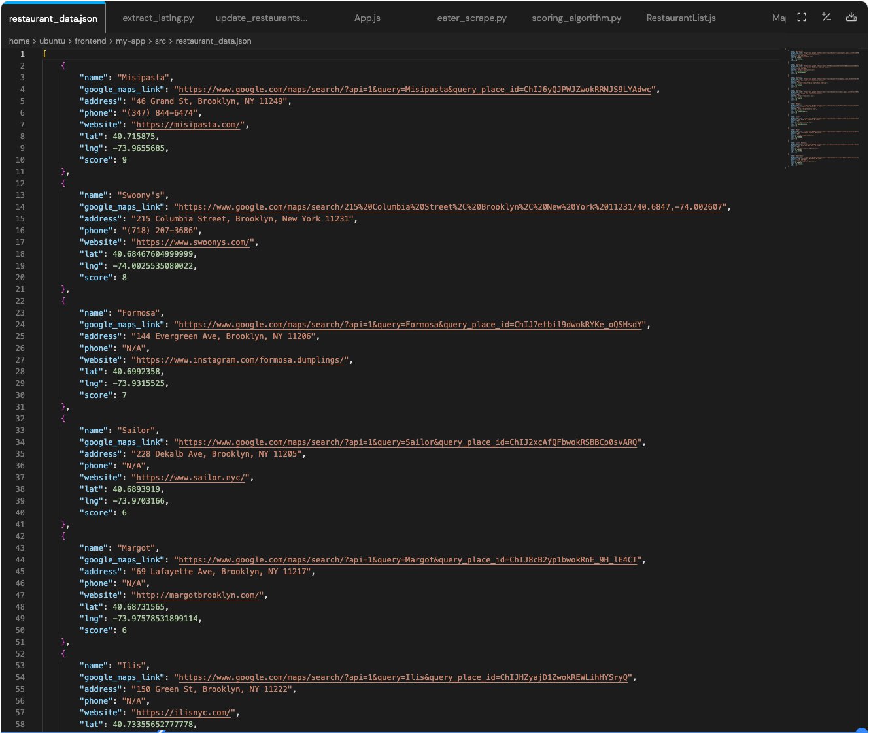The height and width of the screenshot is (733, 869).
Task: Select the RestaurantList.js tab
Action: point(681,18)
